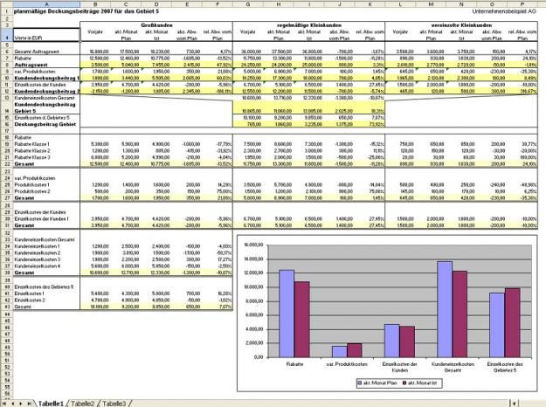Click the chart axis label 'var. Produktkosten'
Screen dimensions: 546x407
pos(347,364)
